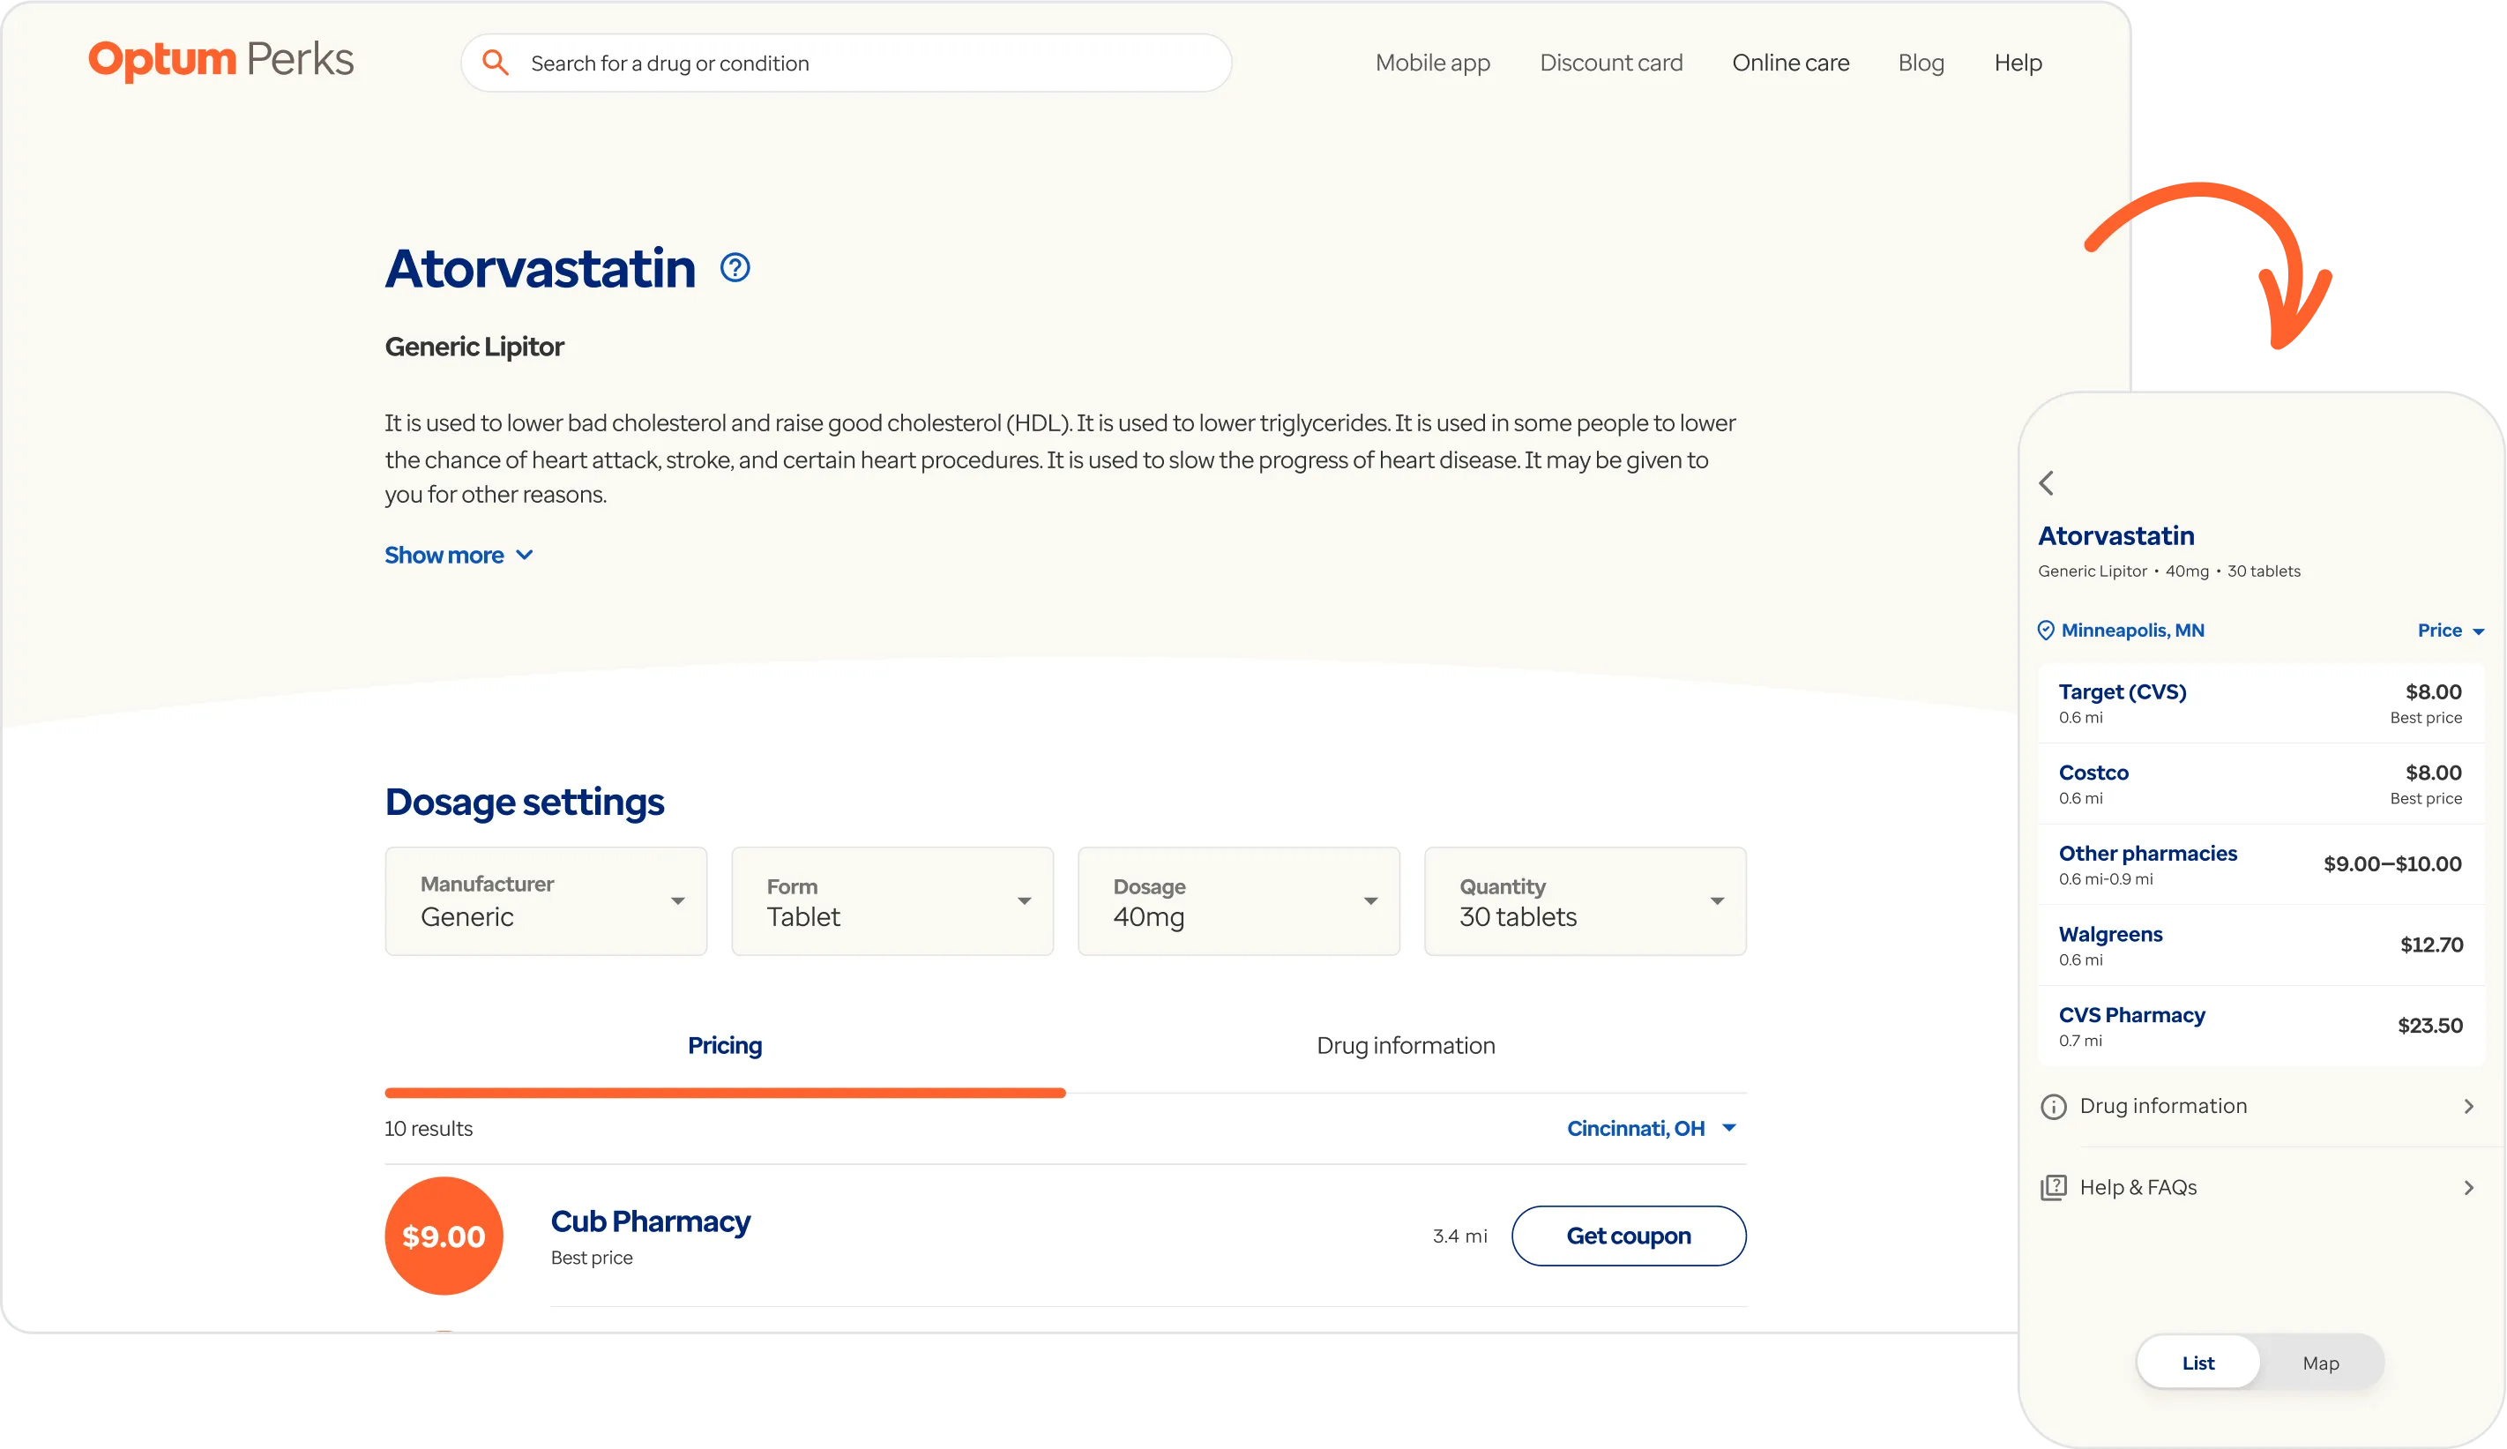Open Help & FAQs row chevron in phone

click(2469, 1187)
